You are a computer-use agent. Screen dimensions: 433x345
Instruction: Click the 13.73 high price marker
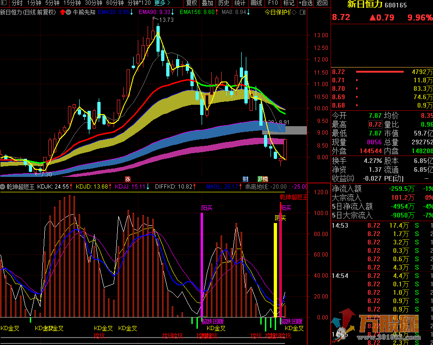pos(166,20)
